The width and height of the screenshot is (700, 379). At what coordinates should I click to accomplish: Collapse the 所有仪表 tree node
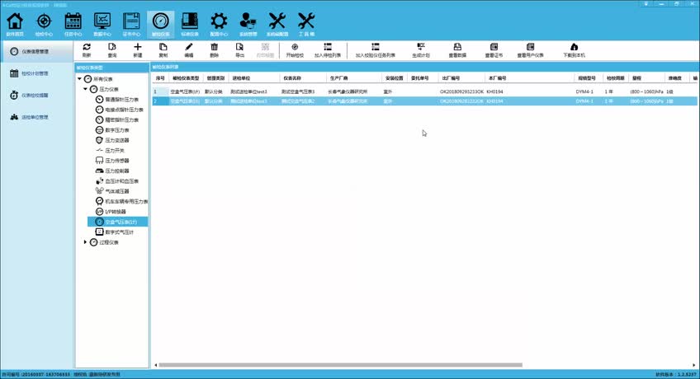pyautogui.click(x=79, y=79)
